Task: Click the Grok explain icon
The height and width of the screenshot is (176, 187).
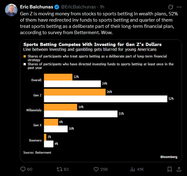Action: (171, 7)
